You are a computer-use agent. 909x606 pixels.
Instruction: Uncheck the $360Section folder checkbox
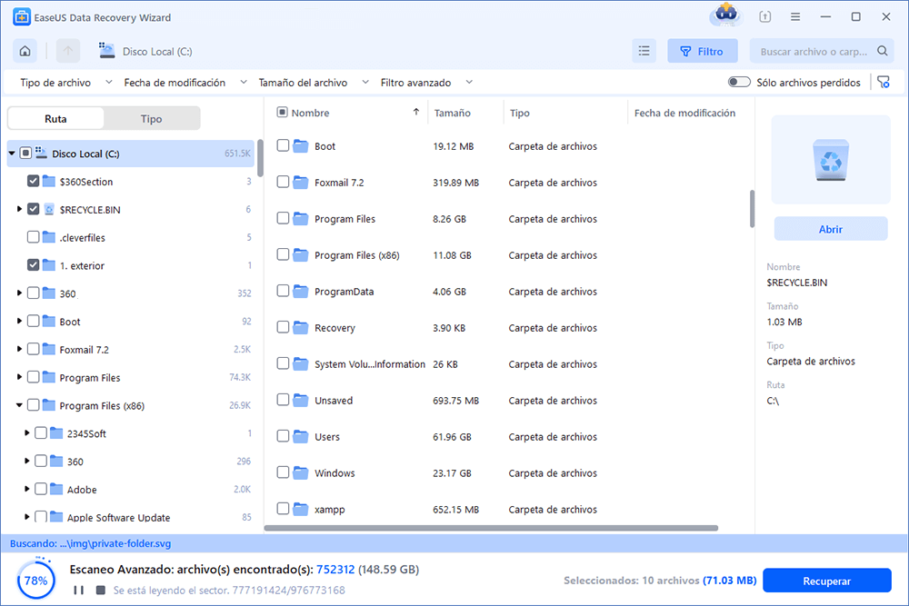coord(33,182)
